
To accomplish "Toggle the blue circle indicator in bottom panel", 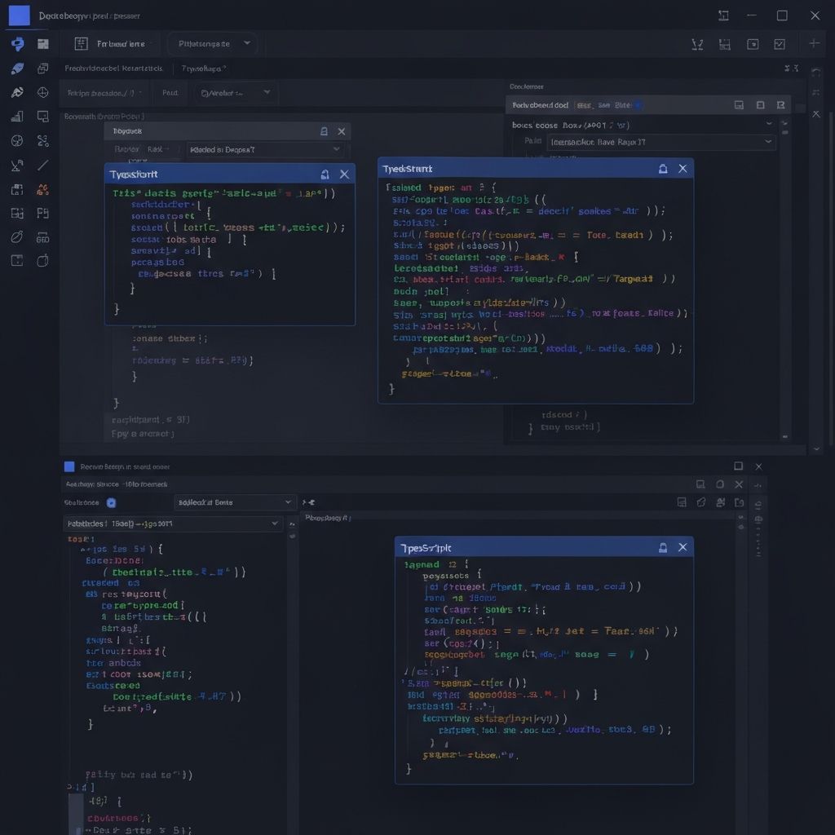I will coord(112,503).
